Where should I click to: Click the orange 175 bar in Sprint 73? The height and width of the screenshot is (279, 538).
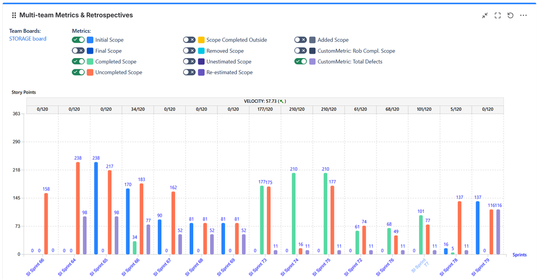coord(269,220)
